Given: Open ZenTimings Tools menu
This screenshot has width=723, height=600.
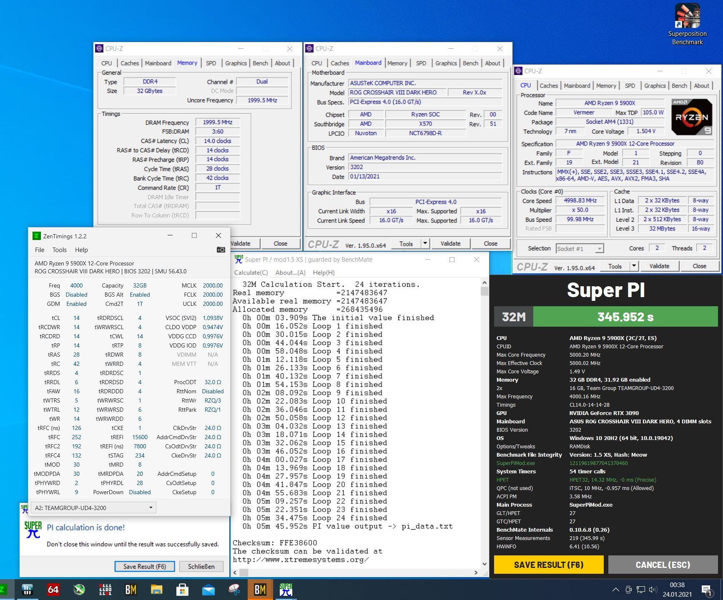Looking at the screenshot, I should click(x=59, y=250).
